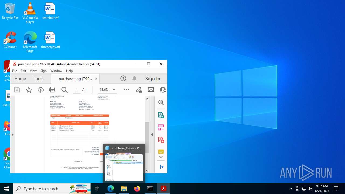The image size is (345, 194).
Task: Click the Sign In button
Action: [153, 78]
